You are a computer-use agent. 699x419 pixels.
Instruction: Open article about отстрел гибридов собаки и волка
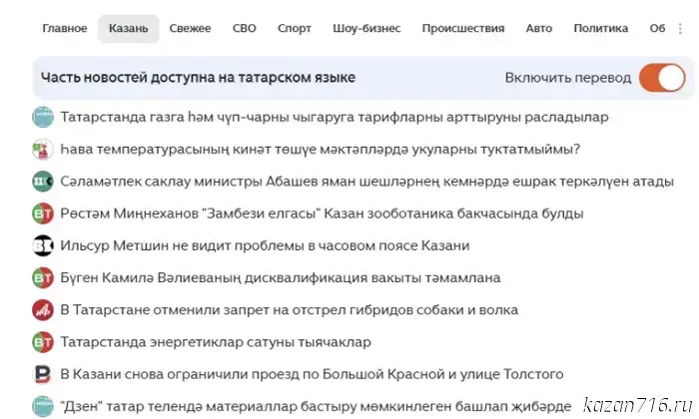point(289,310)
